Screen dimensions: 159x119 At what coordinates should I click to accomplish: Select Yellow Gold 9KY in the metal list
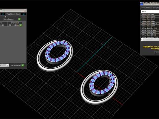click(150, 15)
